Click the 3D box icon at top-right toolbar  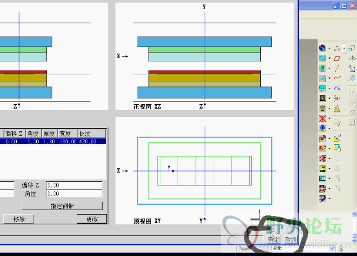pyautogui.click(x=352, y=48)
